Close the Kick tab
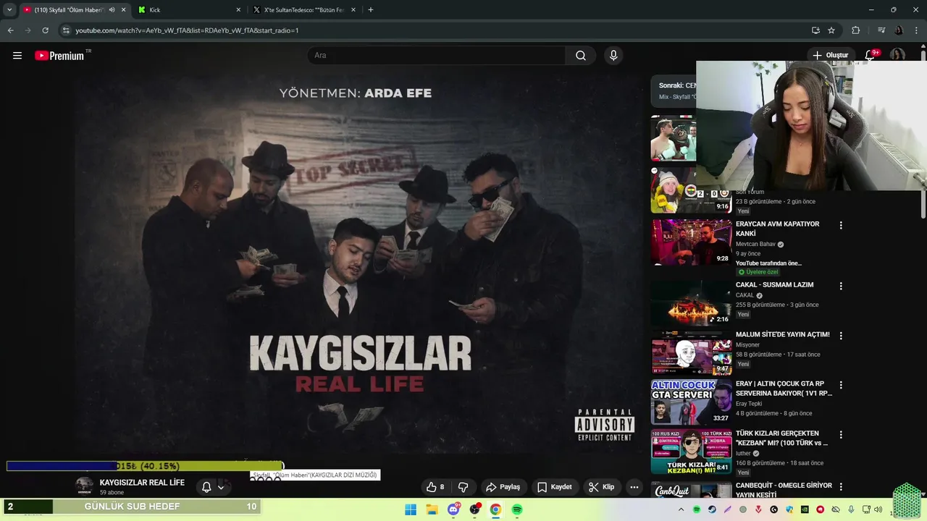Screen dimensions: 927x521 click(x=238, y=10)
